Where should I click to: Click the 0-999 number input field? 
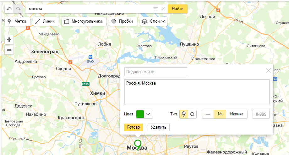pyautogui.click(x=261, y=114)
